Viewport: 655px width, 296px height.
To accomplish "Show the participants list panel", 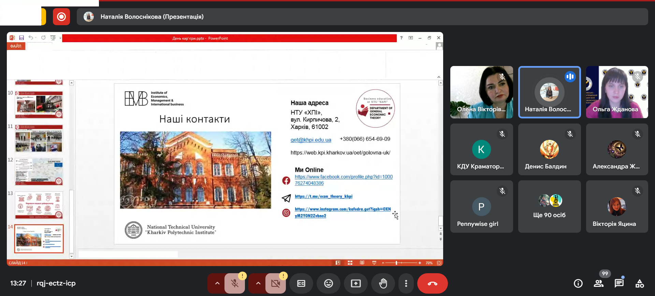I will click(x=598, y=283).
